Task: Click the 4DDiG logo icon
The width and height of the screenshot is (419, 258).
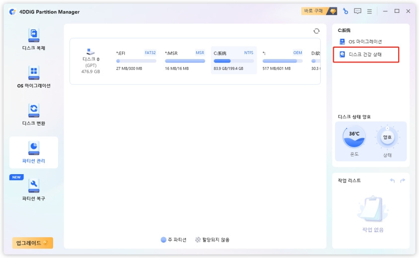Action: [12, 12]
